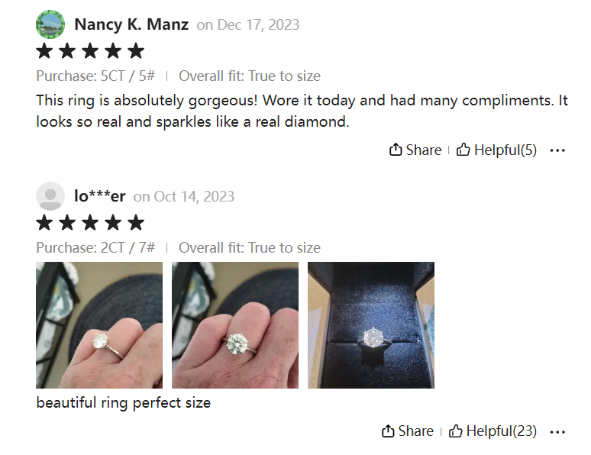The image size is (591, 455).
Task: Click lo***er's five-star rating
Action: click(x=90, y=223)
